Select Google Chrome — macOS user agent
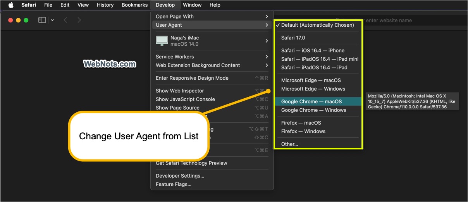 coord(318,101)
